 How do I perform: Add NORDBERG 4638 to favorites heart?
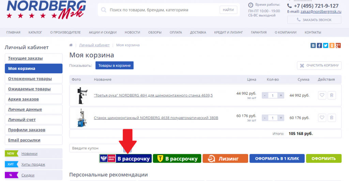coord(322,118)
